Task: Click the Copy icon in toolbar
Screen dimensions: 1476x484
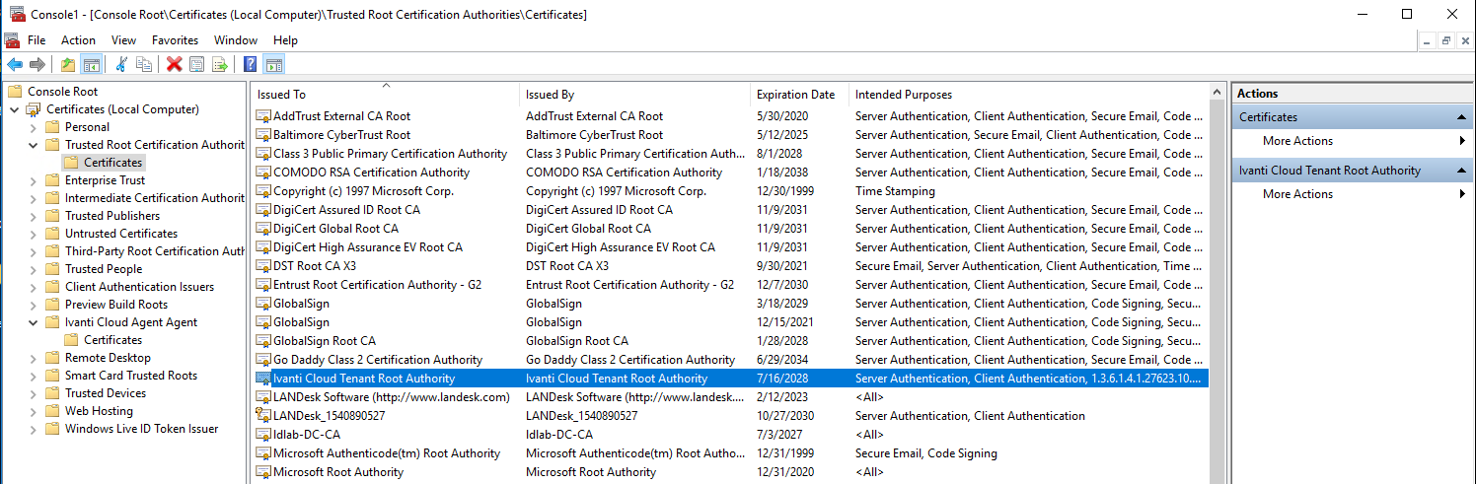Action: click(144, 65)
